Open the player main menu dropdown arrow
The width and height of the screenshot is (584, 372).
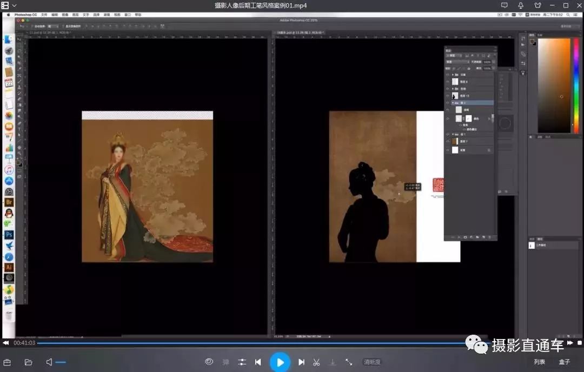click(15, 5)
